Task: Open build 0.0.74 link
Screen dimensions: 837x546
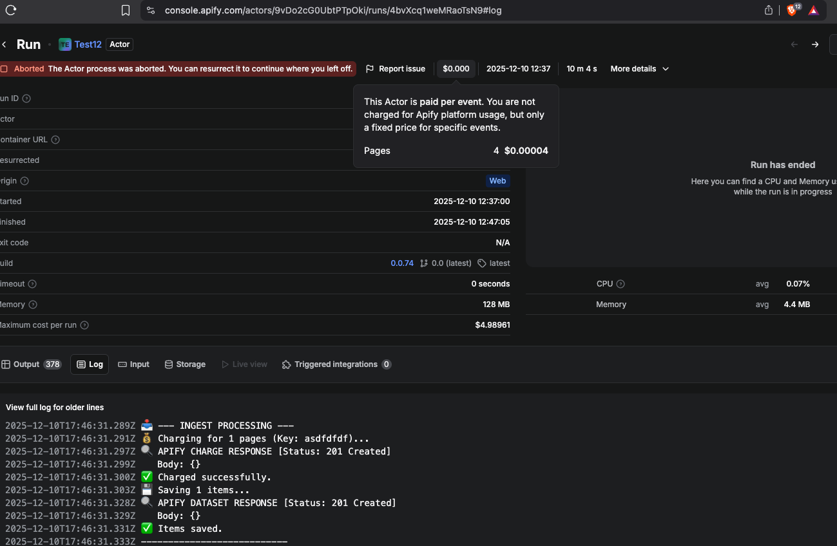Action: pos(402,263)
